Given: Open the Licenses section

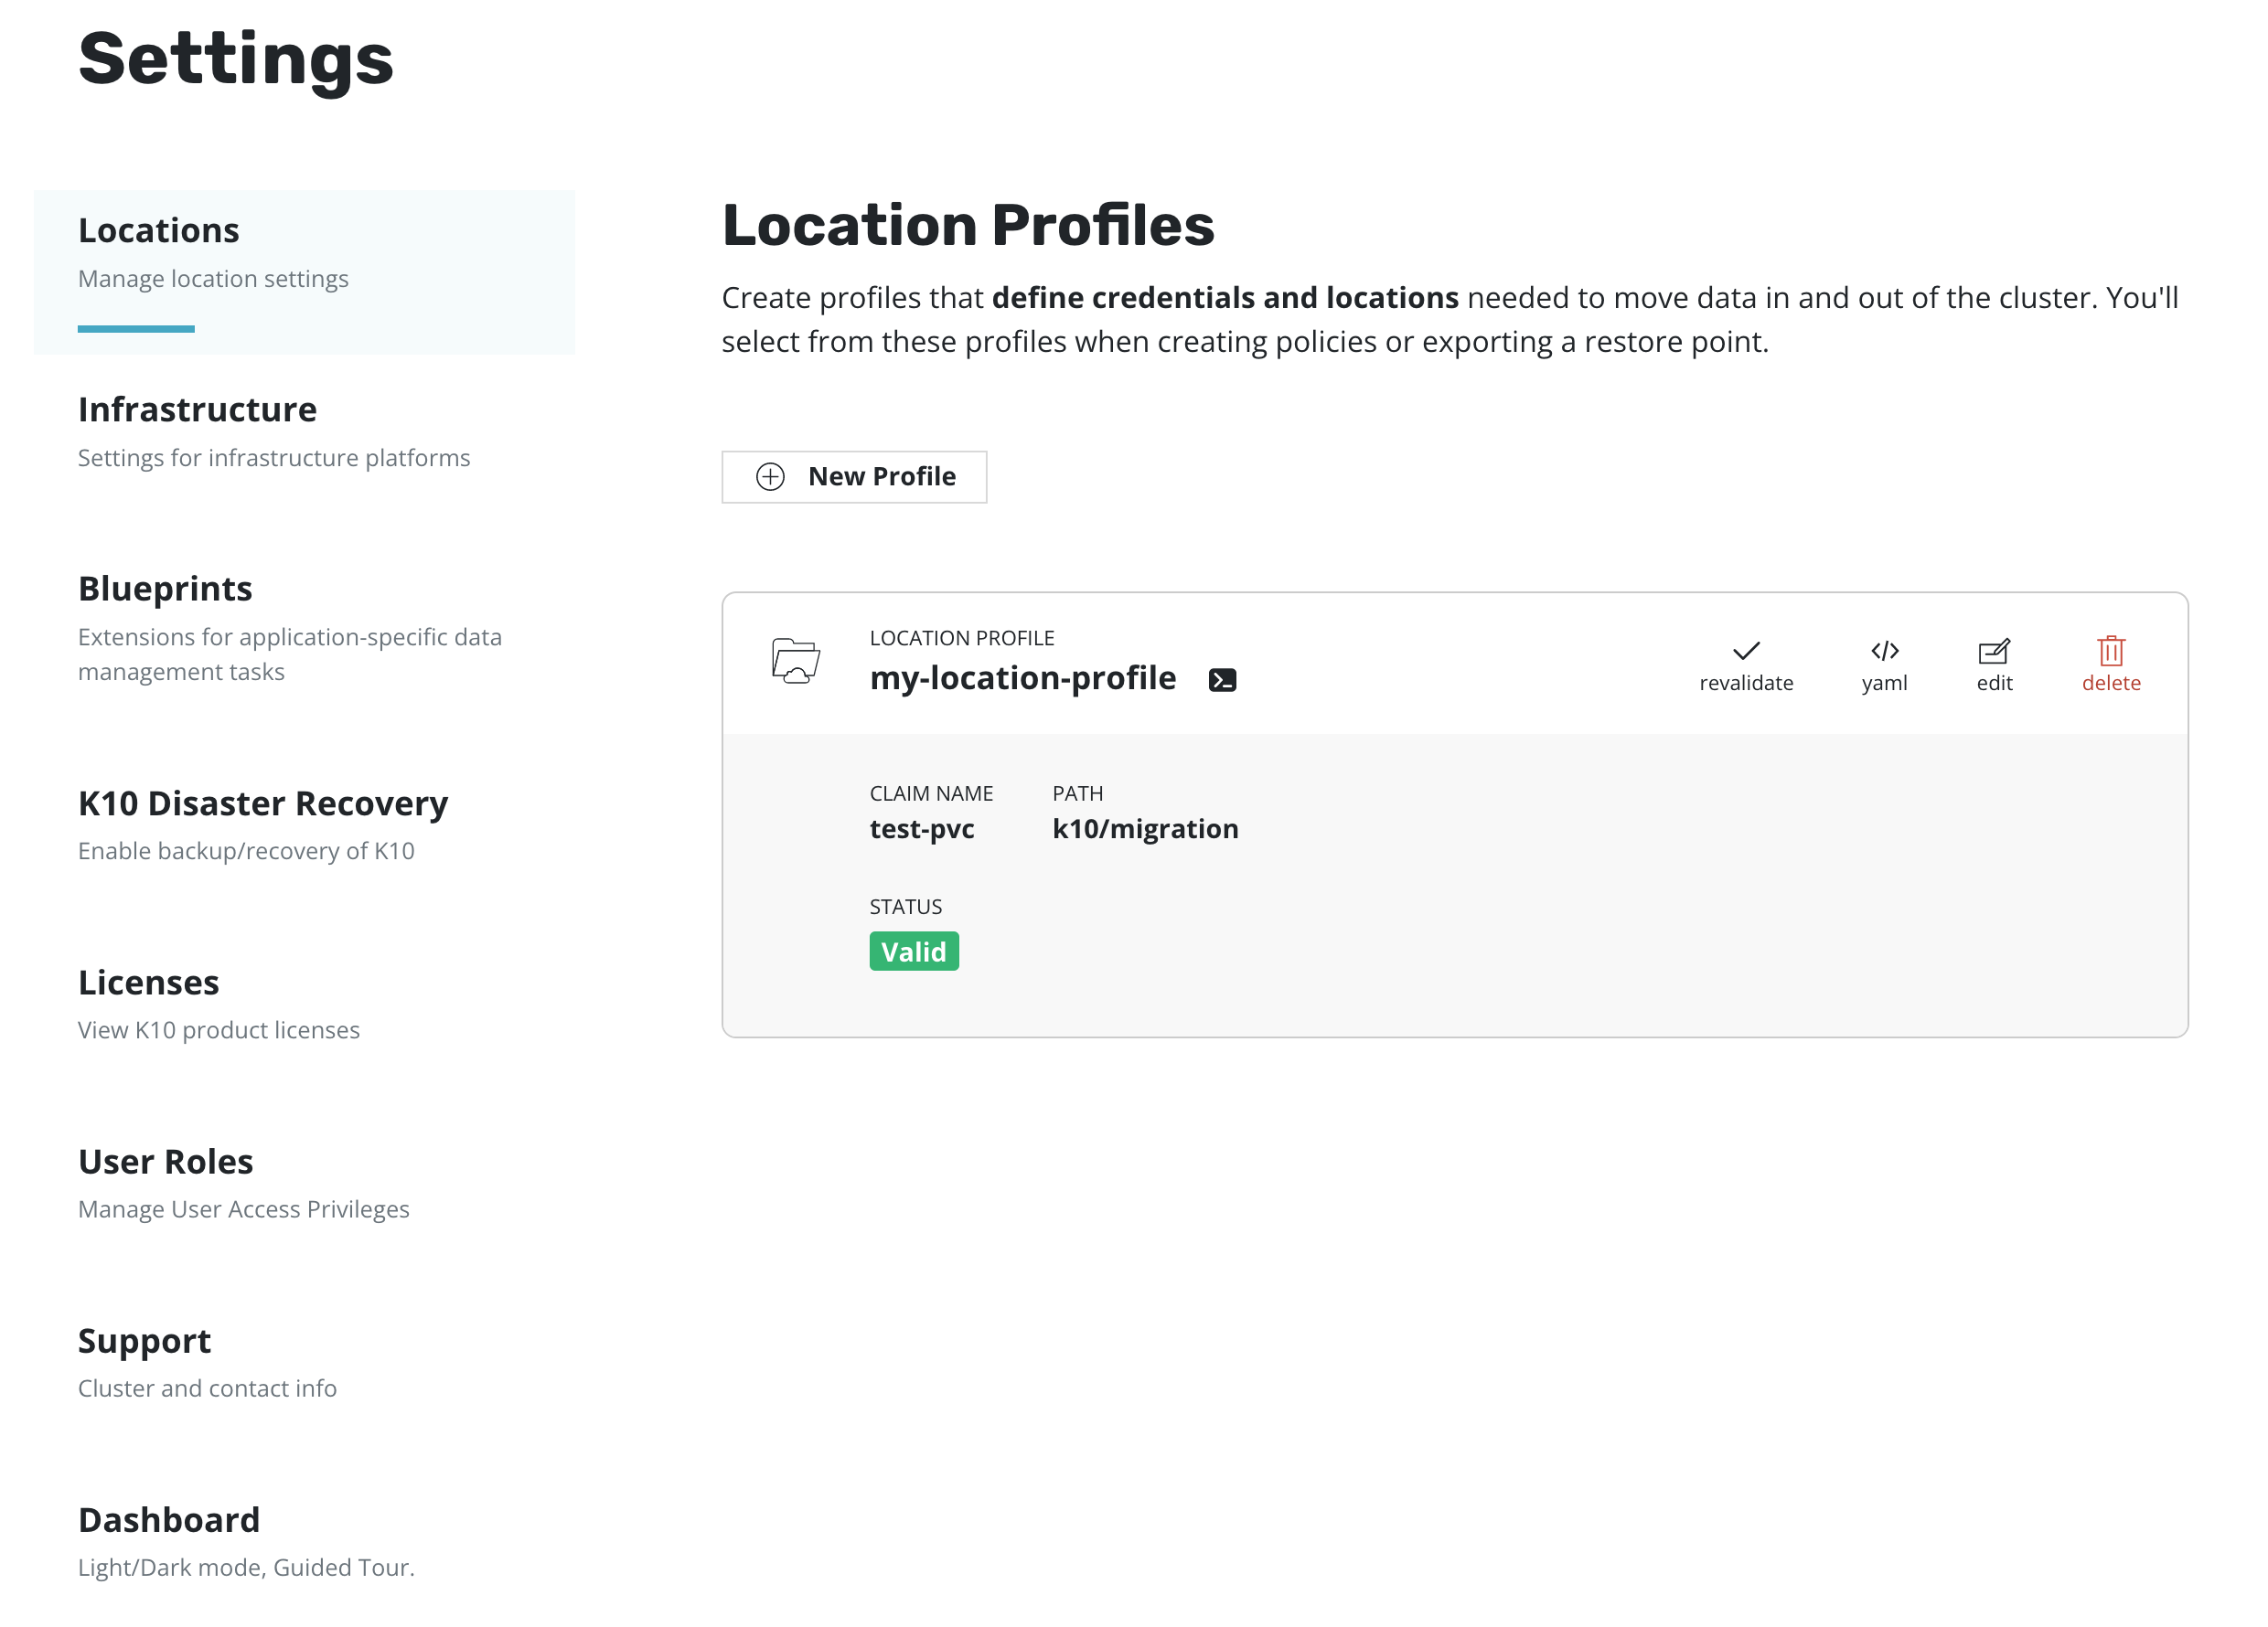Looking at the screenshot, I should pos(148,983).
